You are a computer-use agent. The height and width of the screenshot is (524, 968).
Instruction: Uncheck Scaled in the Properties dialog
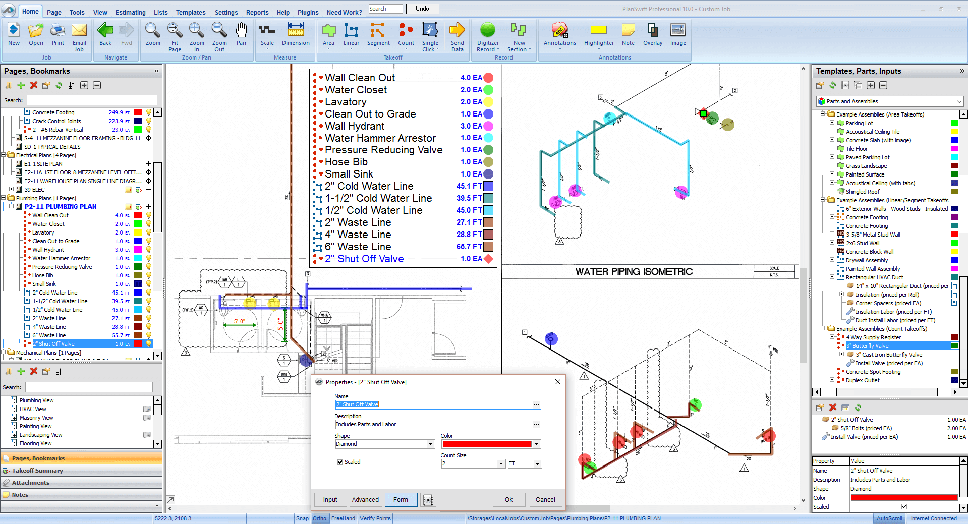coord(340,462)
